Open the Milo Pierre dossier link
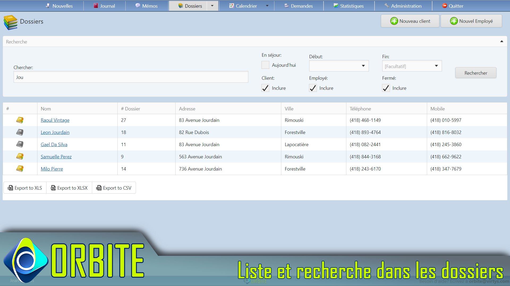 [52, 169]
